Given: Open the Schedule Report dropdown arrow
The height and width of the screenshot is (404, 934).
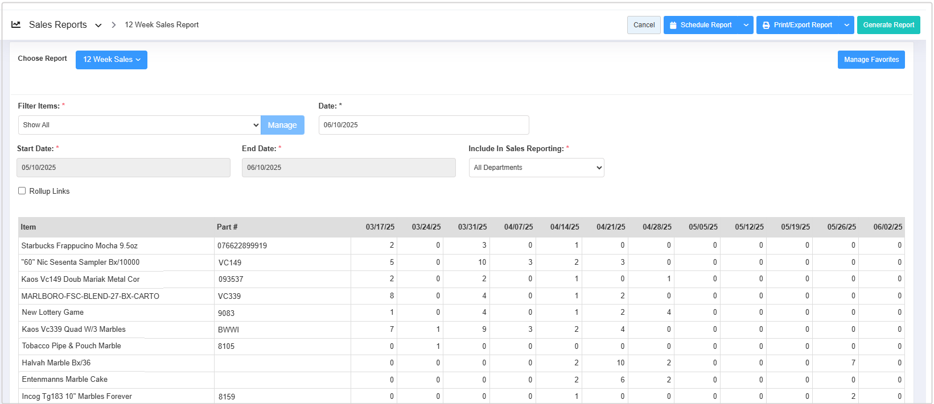Looking at the screenshot, I should [x=746, y=25].
